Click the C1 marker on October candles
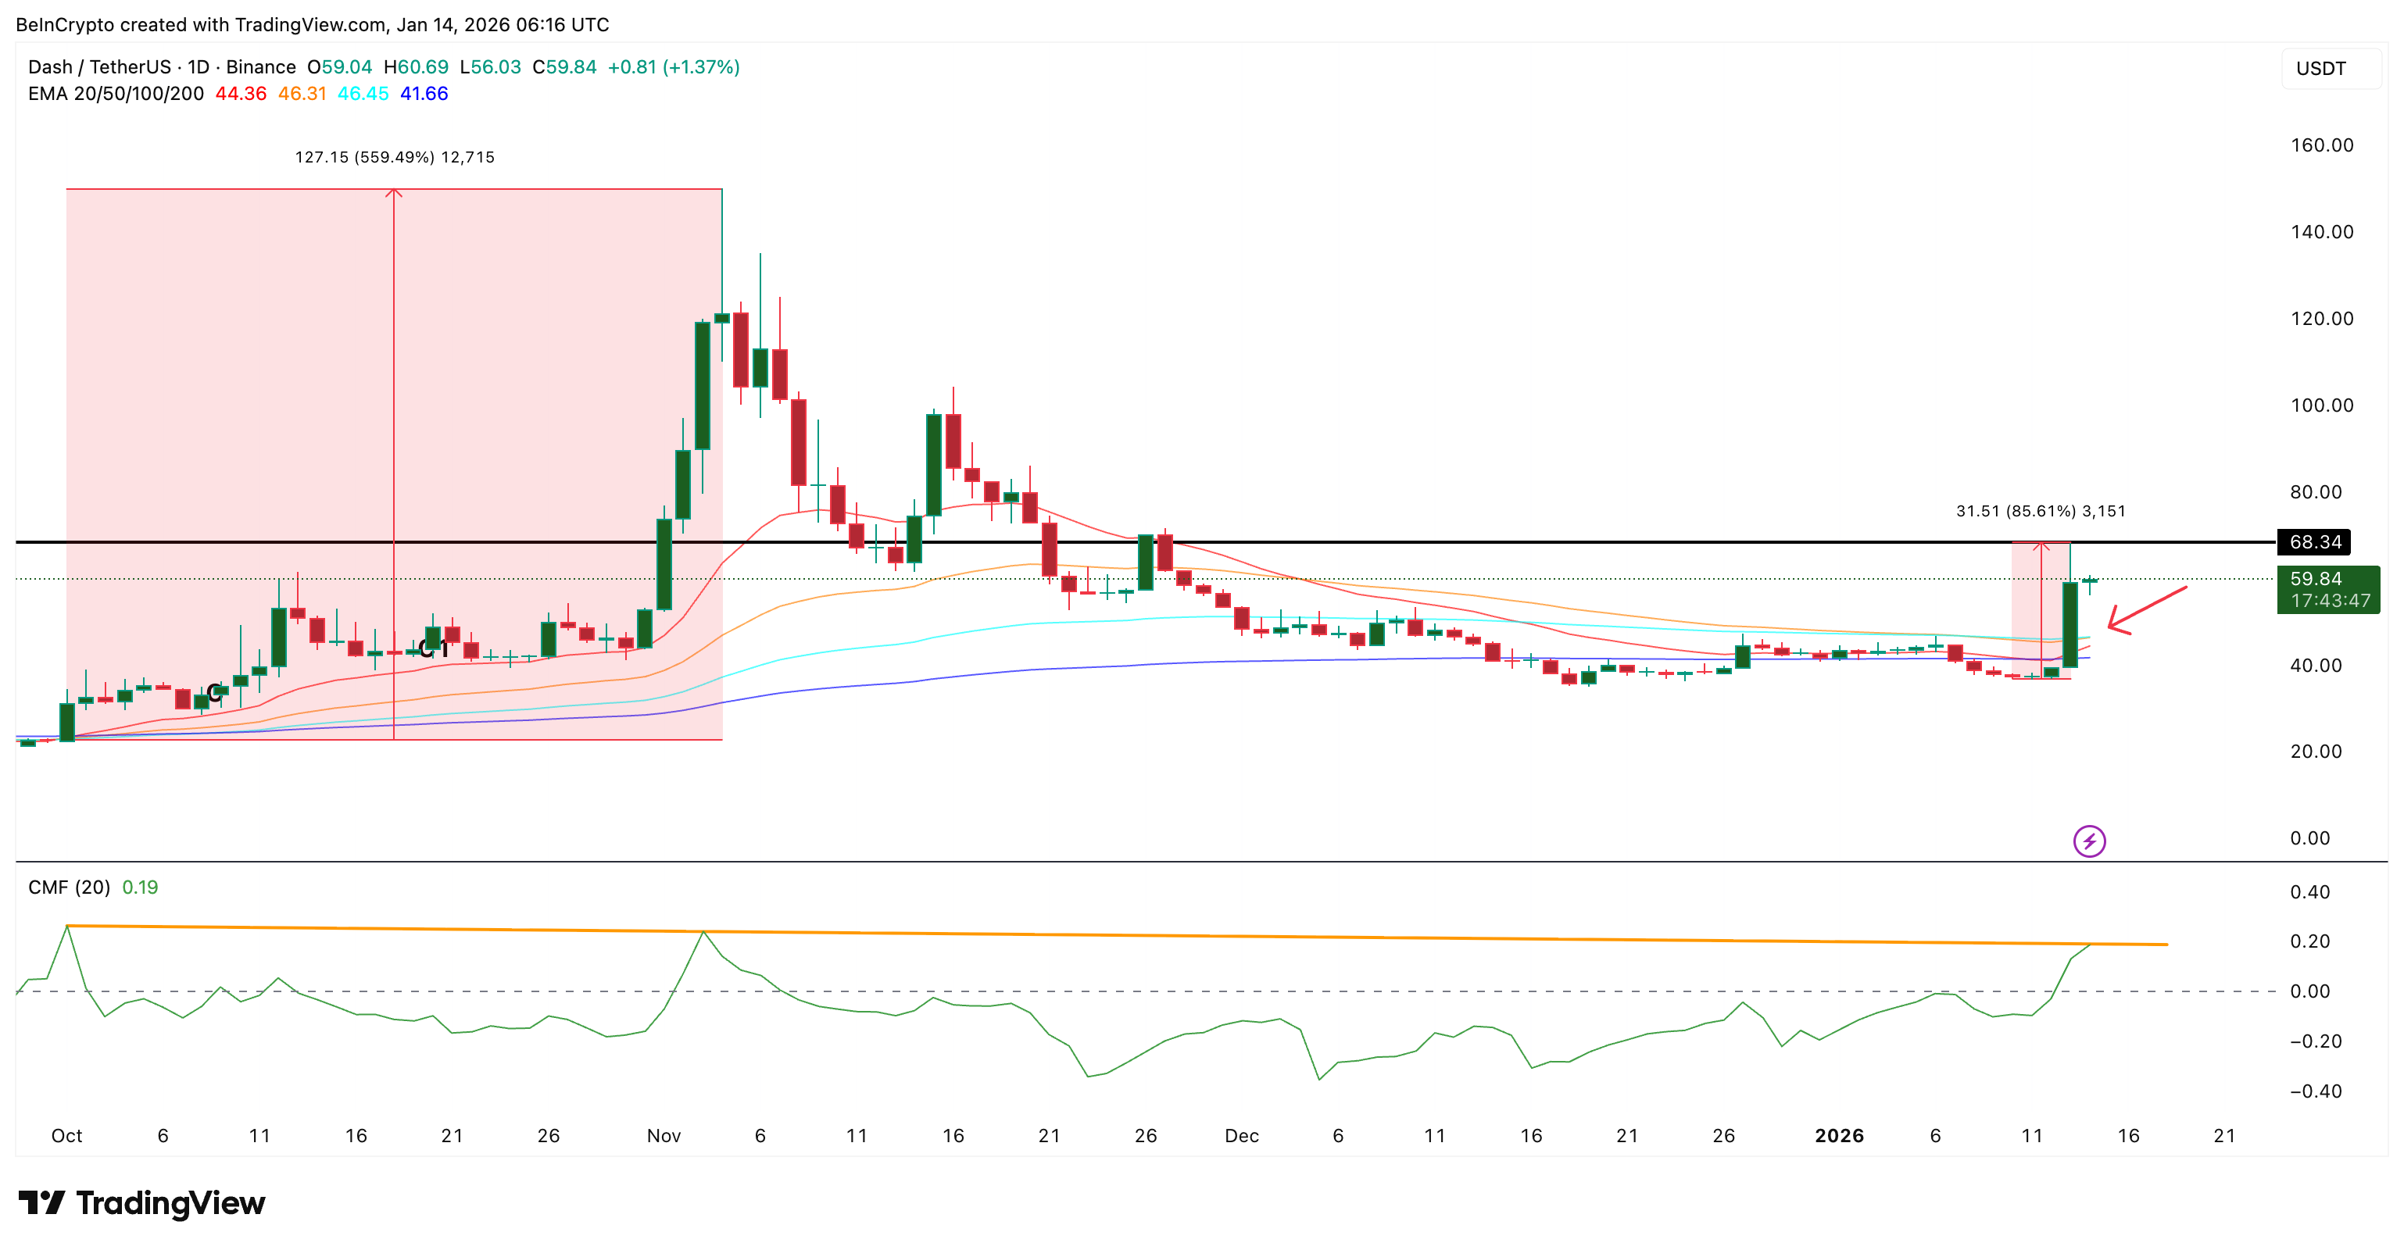This screenshot has height=1250, width=2404. tap(433, 648)
